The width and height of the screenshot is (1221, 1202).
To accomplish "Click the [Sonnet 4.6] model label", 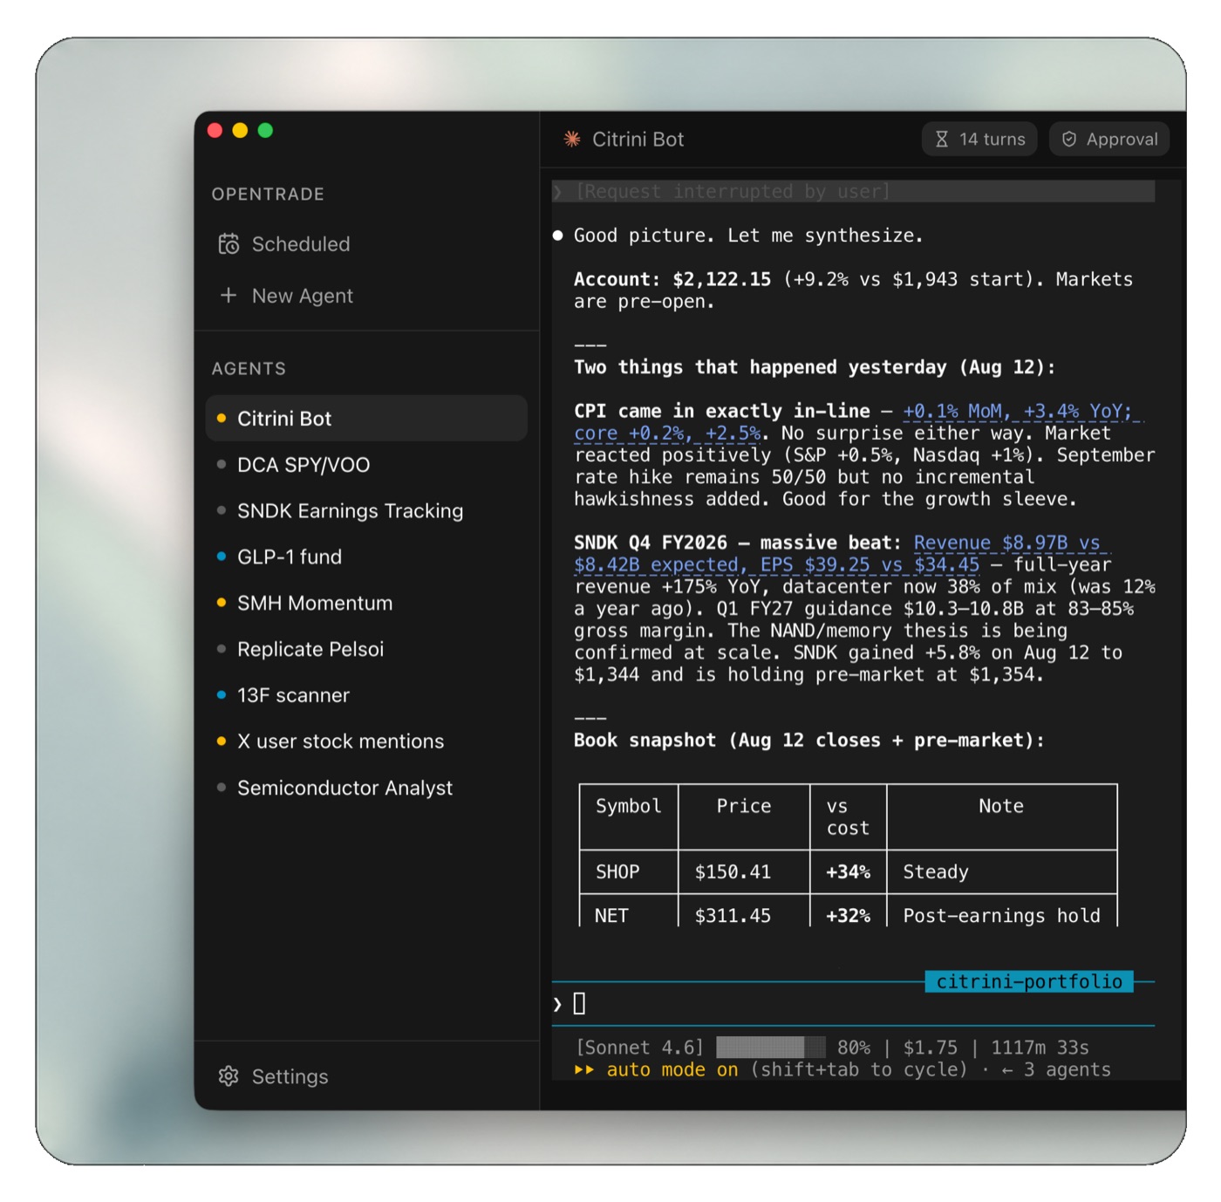I will 639,1048.
